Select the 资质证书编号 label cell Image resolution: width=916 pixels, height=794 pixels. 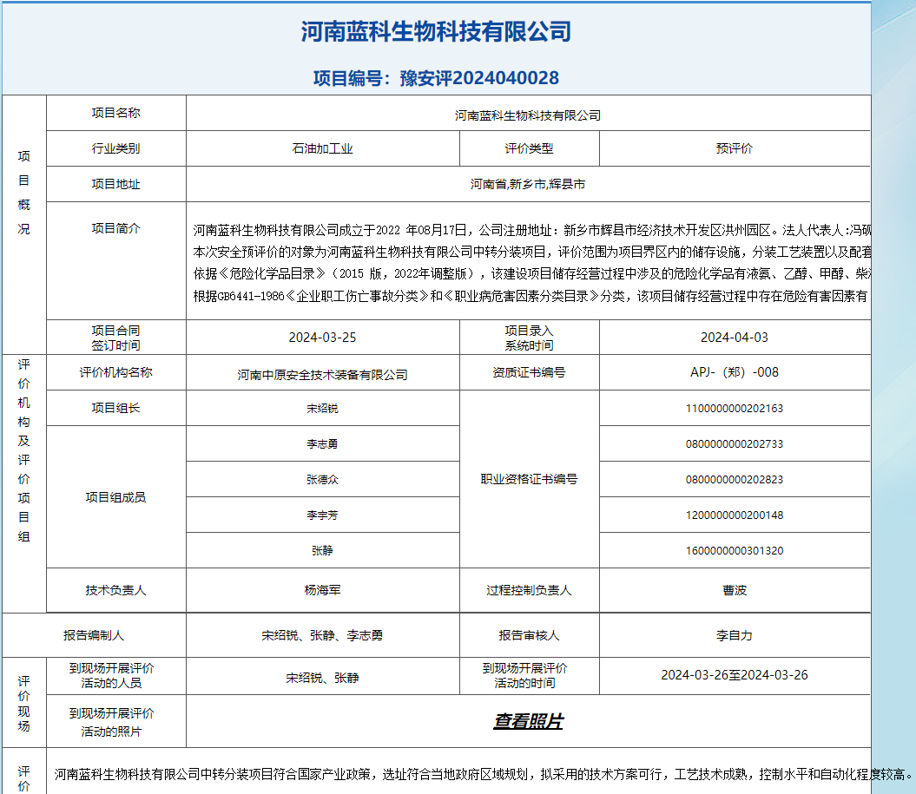click(x=530, y=372)
